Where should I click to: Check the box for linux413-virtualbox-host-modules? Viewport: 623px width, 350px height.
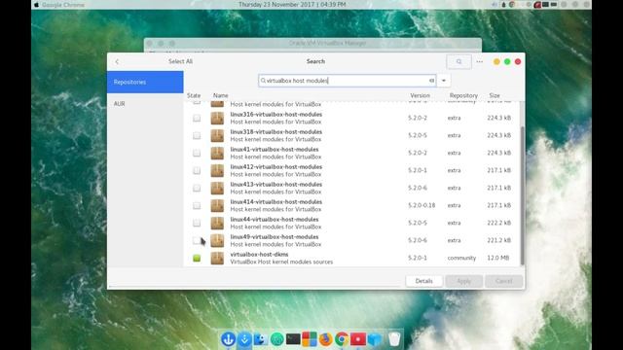[197, 188]
